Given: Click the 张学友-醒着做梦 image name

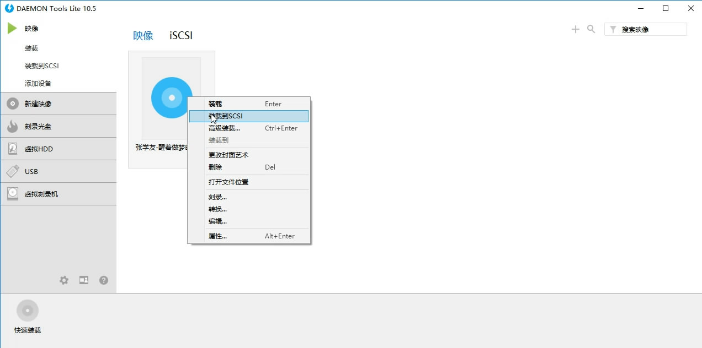Looking at the screenshot, I should tap(162, 148).
